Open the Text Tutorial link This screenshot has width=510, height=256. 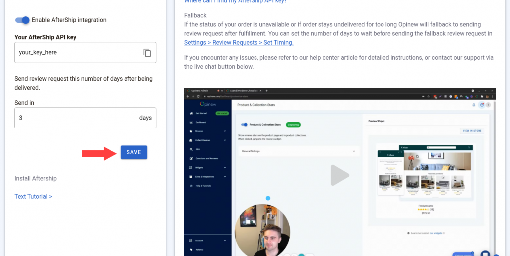tap(33, 196)
